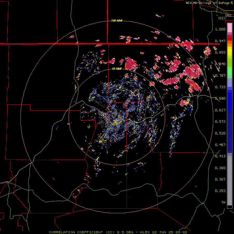Select the 0.360 legend value
The height and width of the screenshot is (234, 234).
click(220, 168)
